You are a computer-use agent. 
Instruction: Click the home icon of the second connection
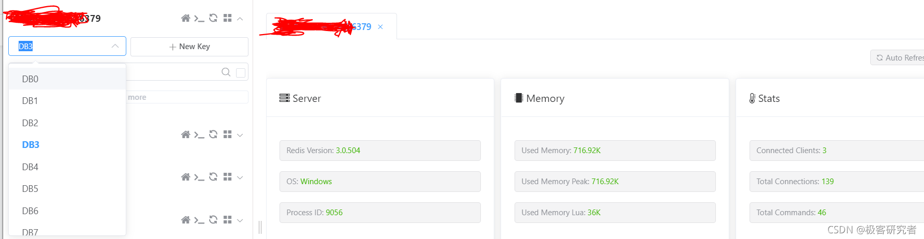(x=185, y=135)
